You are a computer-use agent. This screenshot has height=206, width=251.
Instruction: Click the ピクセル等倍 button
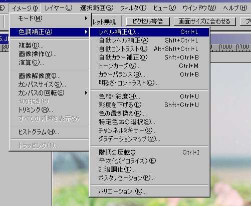[x=148, y=21]
